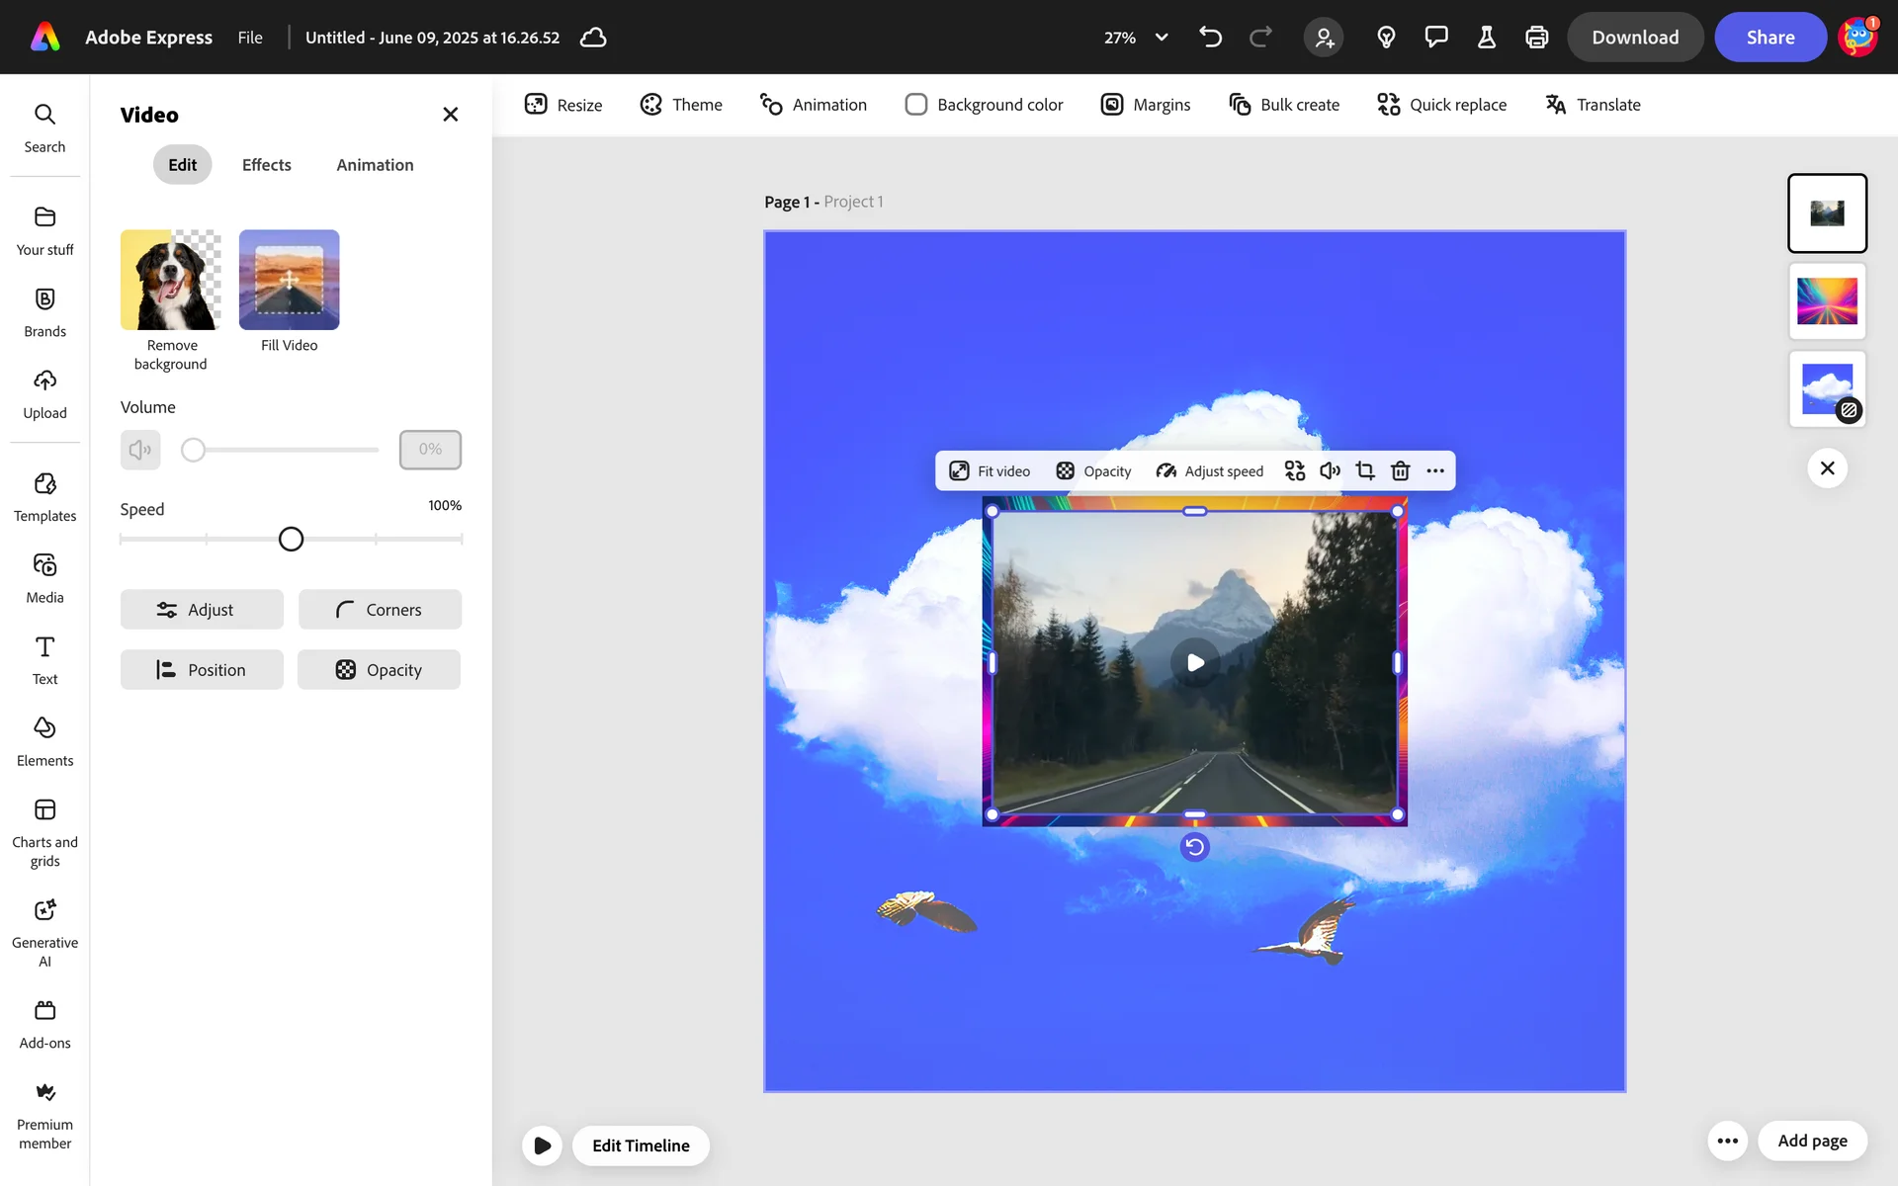Open ellipsis menu beside Add page
The height and width of the screenshot is (1186, 1898).
pyautogui.click(x=1727, y=1141)
